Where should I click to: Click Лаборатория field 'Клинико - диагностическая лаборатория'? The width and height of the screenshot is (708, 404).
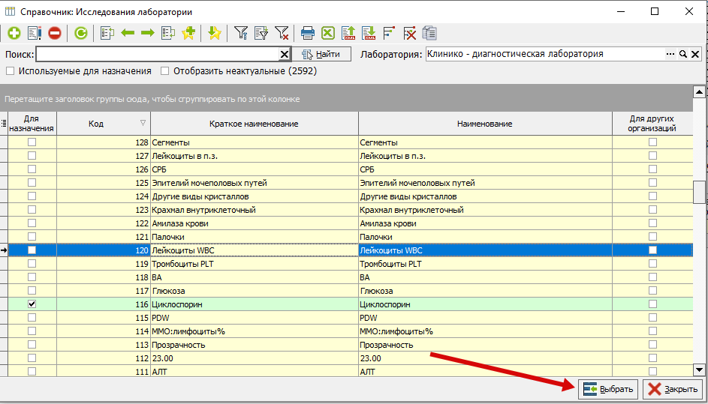(x=545, y=55)
